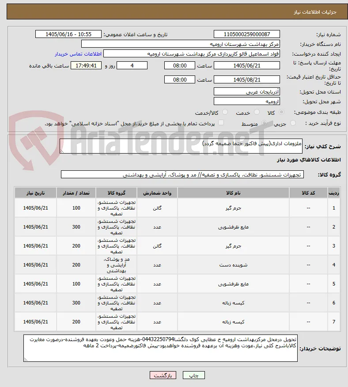Click quantity 100 in row 1
This screenshot has height=387, width=348.
coord(76,208)
